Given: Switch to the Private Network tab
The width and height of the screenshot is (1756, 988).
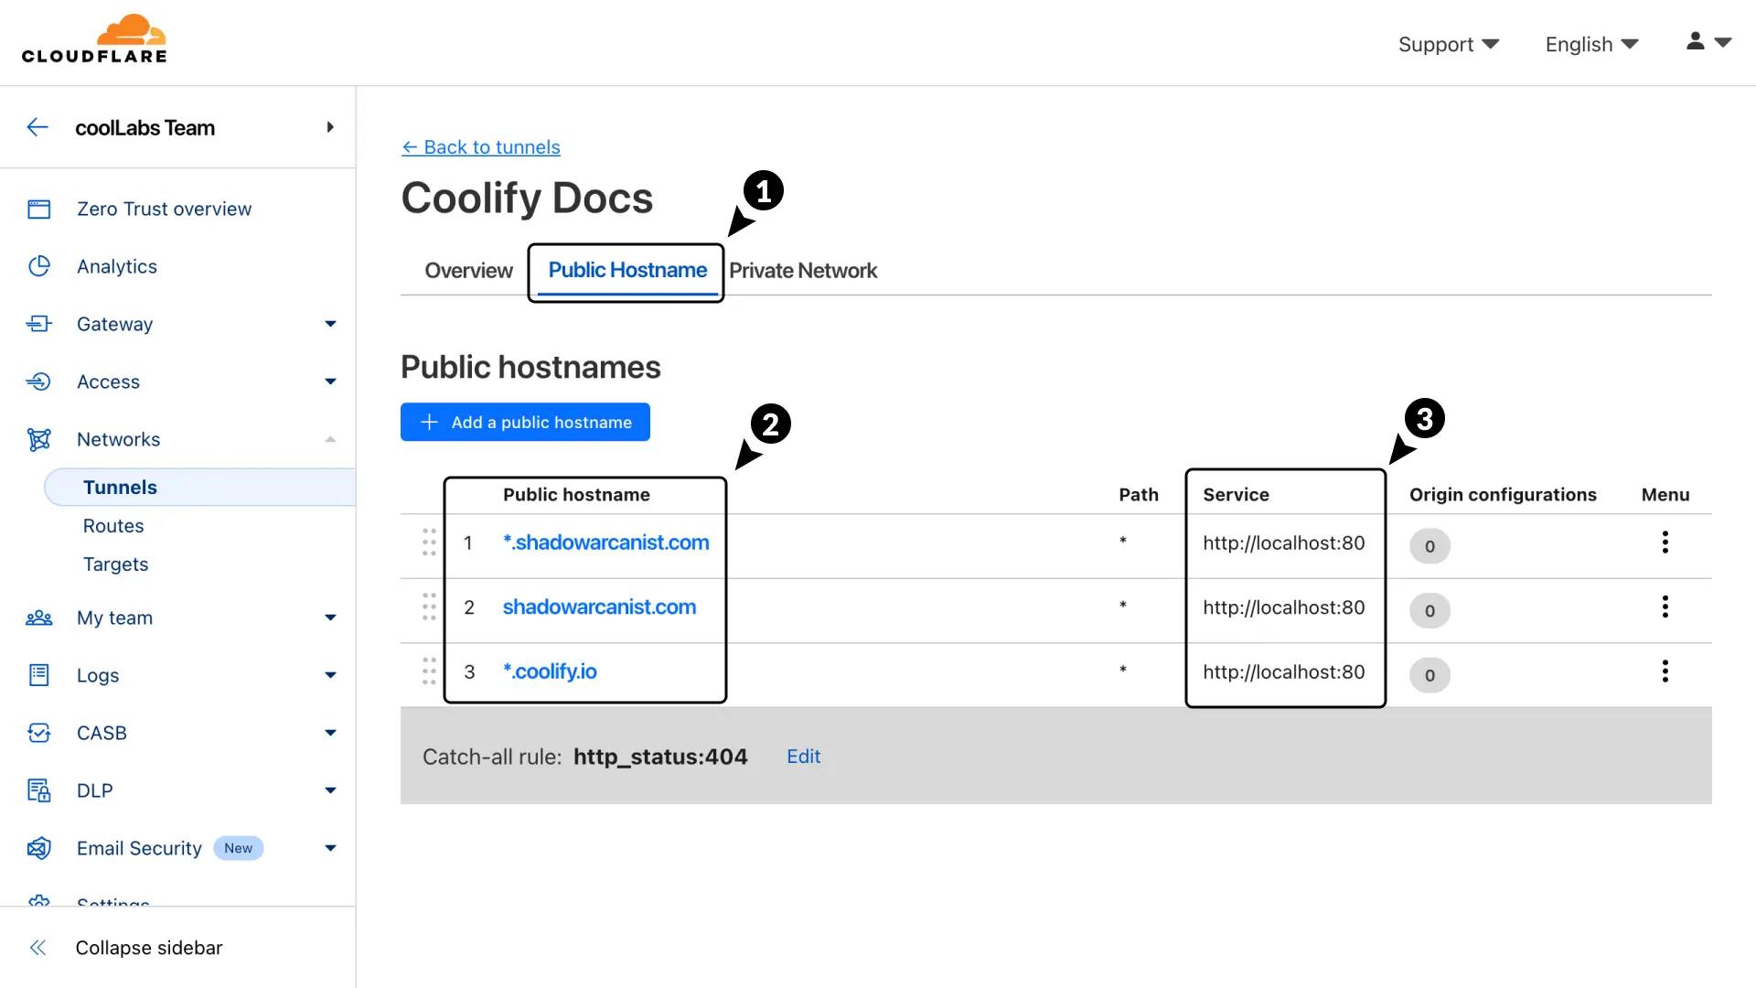Looking at the screenshot, I should pos(802,271).
